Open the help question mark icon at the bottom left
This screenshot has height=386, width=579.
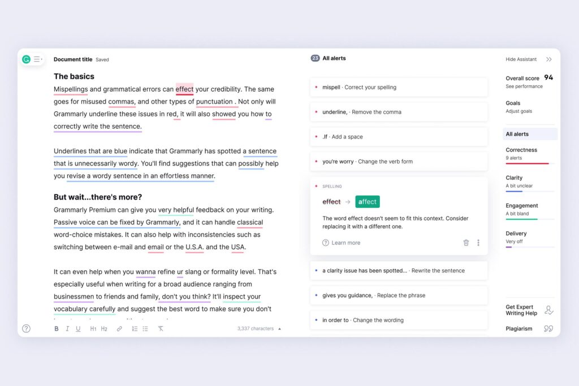point(26,329)
